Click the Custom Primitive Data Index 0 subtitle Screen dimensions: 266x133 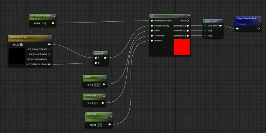coord(97,119)
